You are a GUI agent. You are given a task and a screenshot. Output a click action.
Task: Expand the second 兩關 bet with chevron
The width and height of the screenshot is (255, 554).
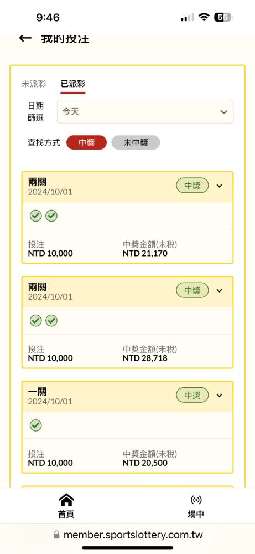(220, 290)
